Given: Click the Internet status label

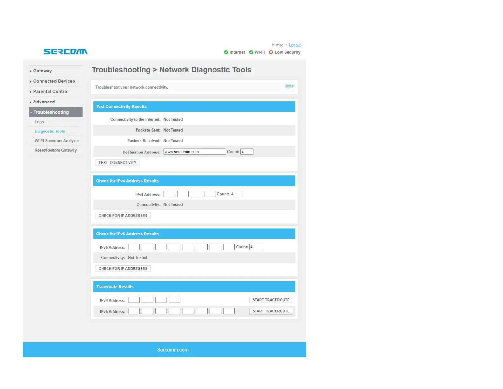Looking at the screenshot, I should (237, 52).
